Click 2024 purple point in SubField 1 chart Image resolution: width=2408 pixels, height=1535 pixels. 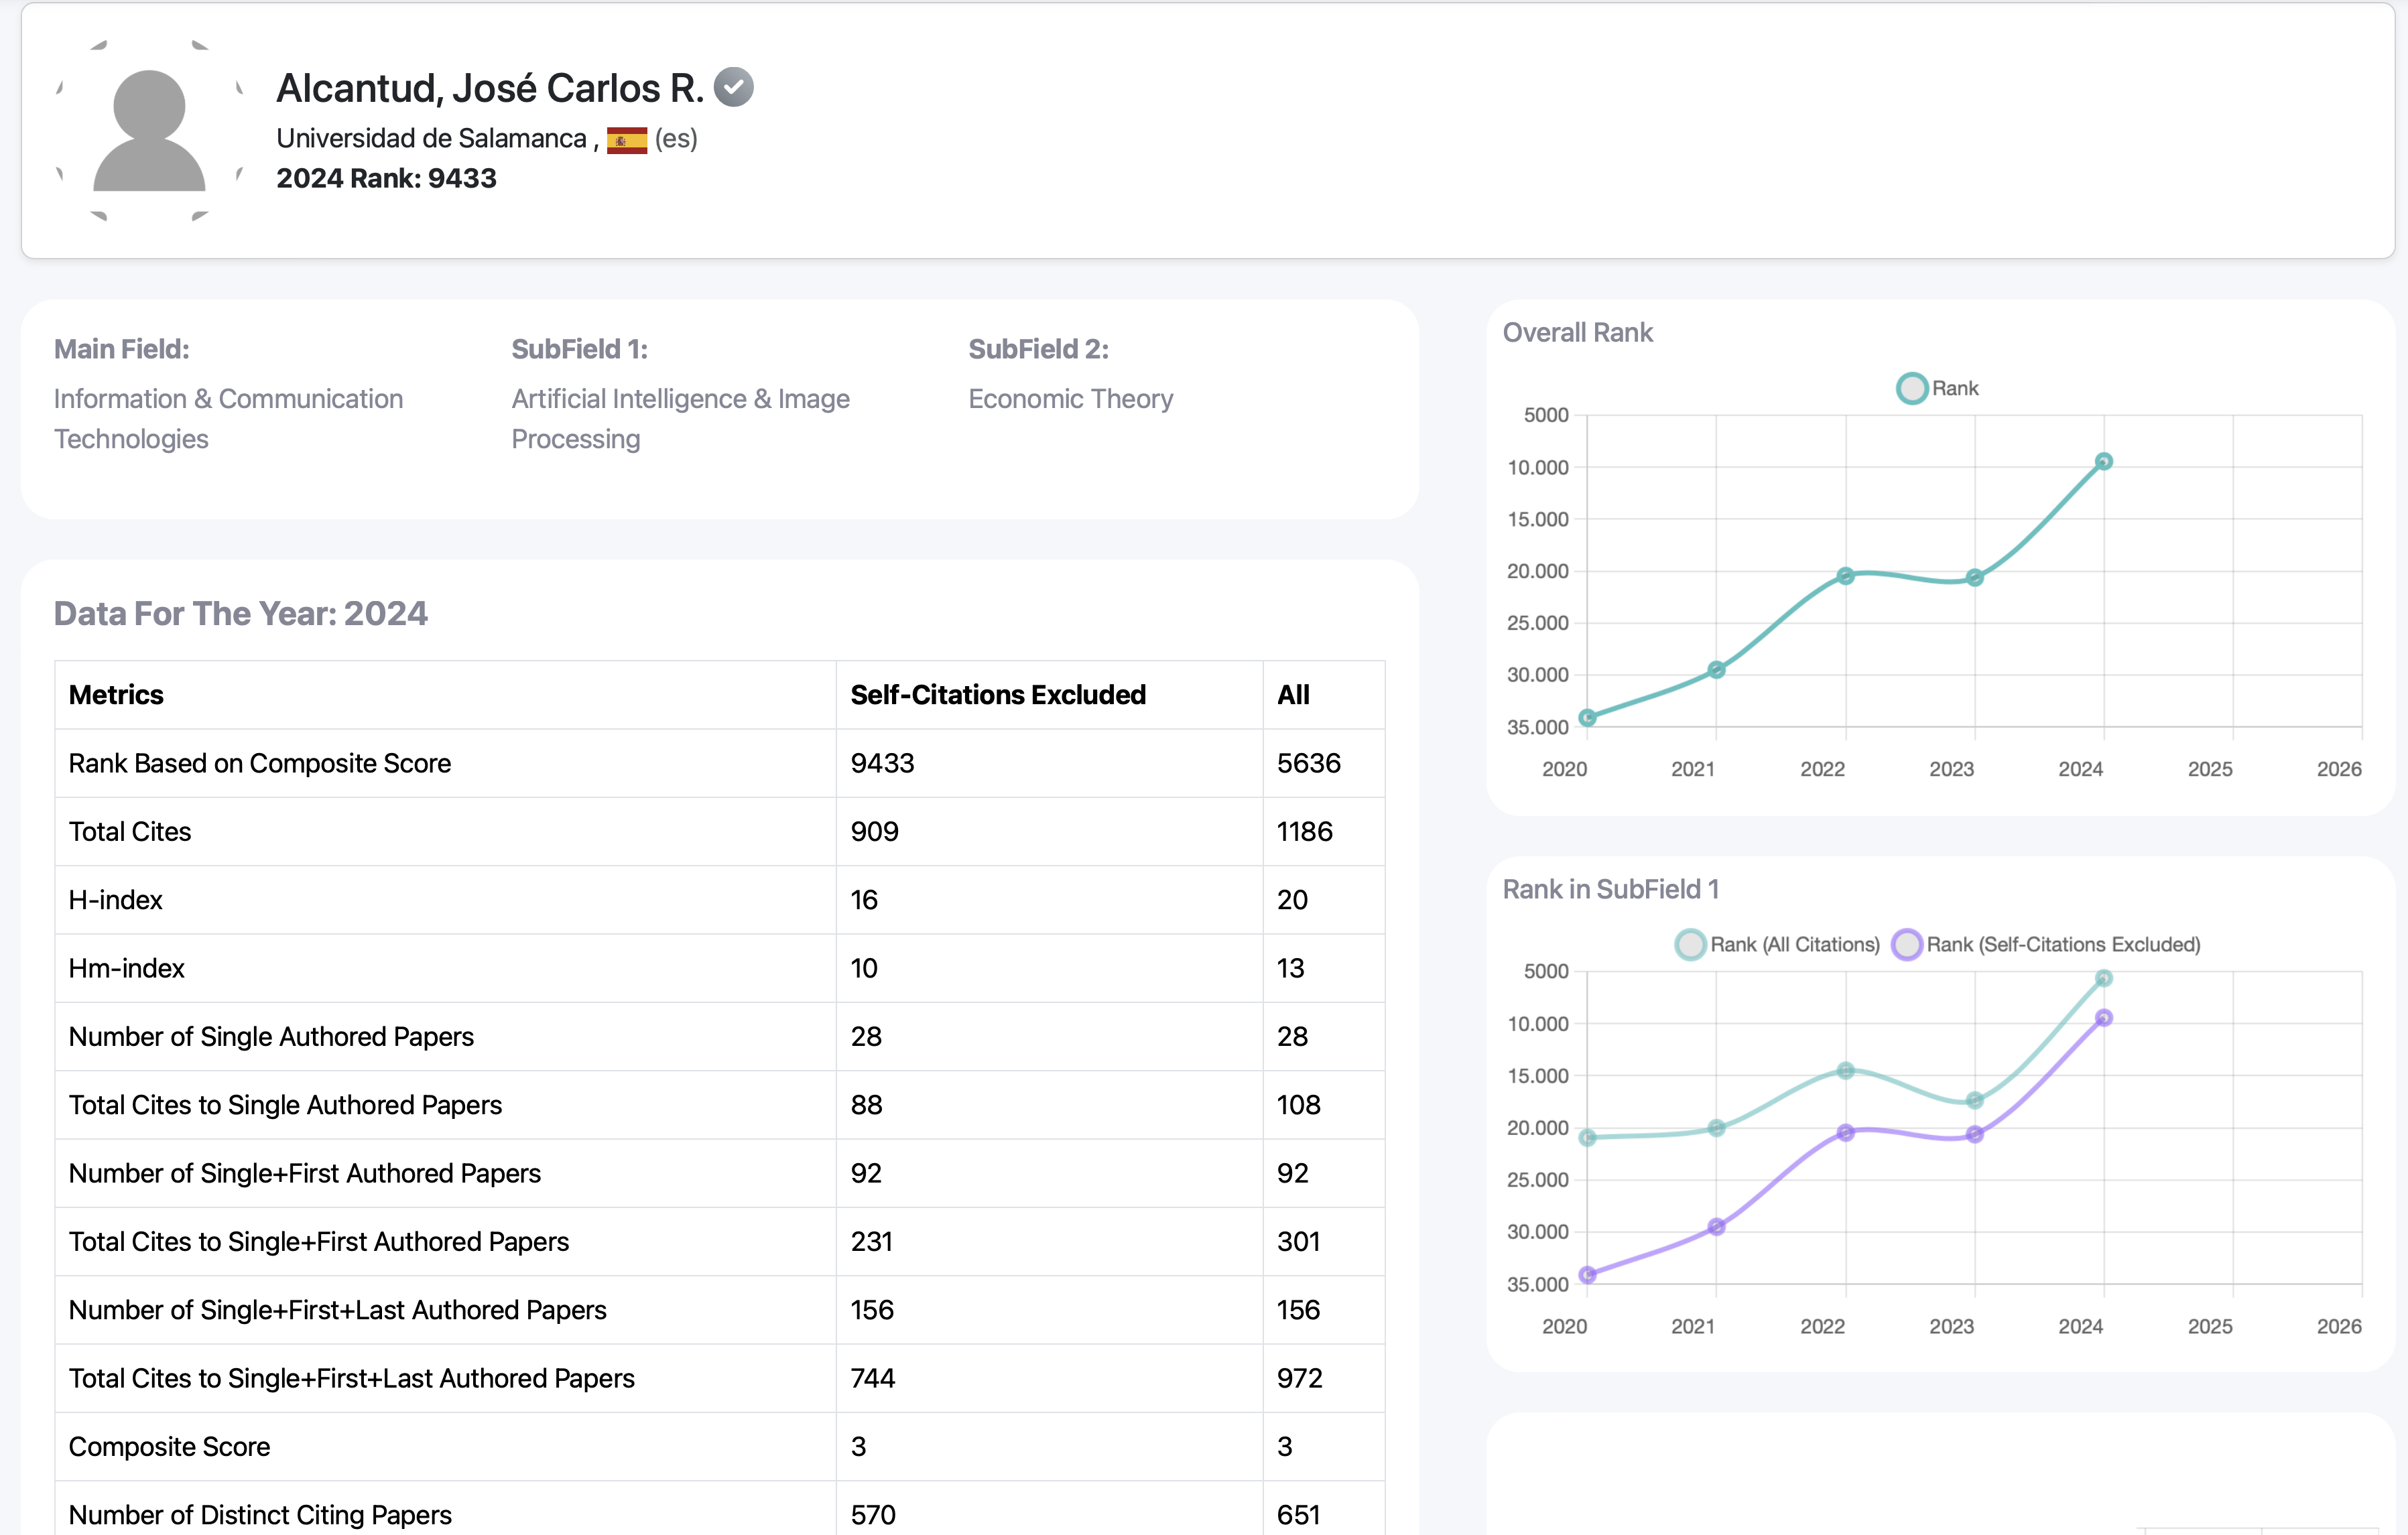tap(2103, 1018)
